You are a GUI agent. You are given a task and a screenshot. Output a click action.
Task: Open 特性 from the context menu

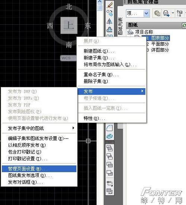click(94, 118)
